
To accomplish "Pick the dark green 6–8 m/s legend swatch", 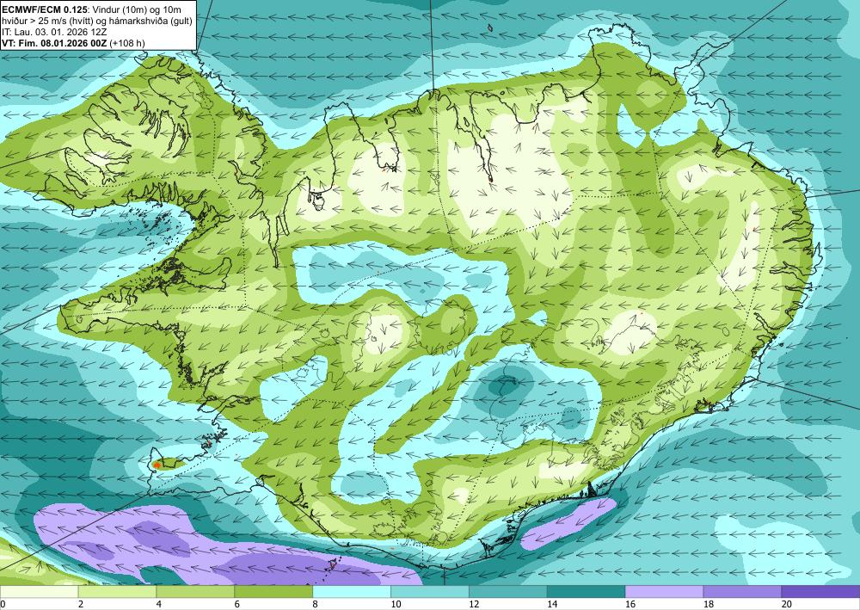I will 273,592.
